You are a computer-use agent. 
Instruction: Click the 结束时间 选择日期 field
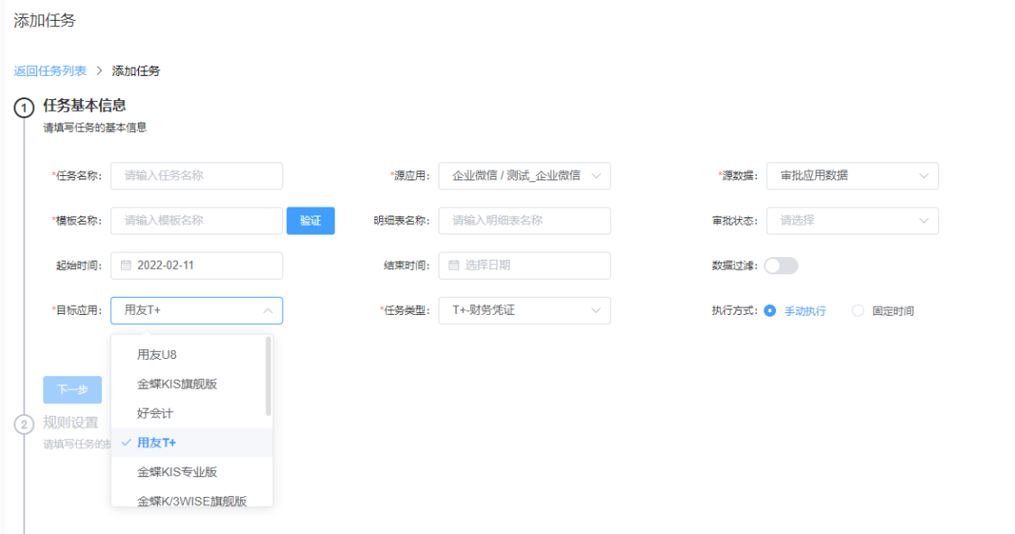pos(524,265)
